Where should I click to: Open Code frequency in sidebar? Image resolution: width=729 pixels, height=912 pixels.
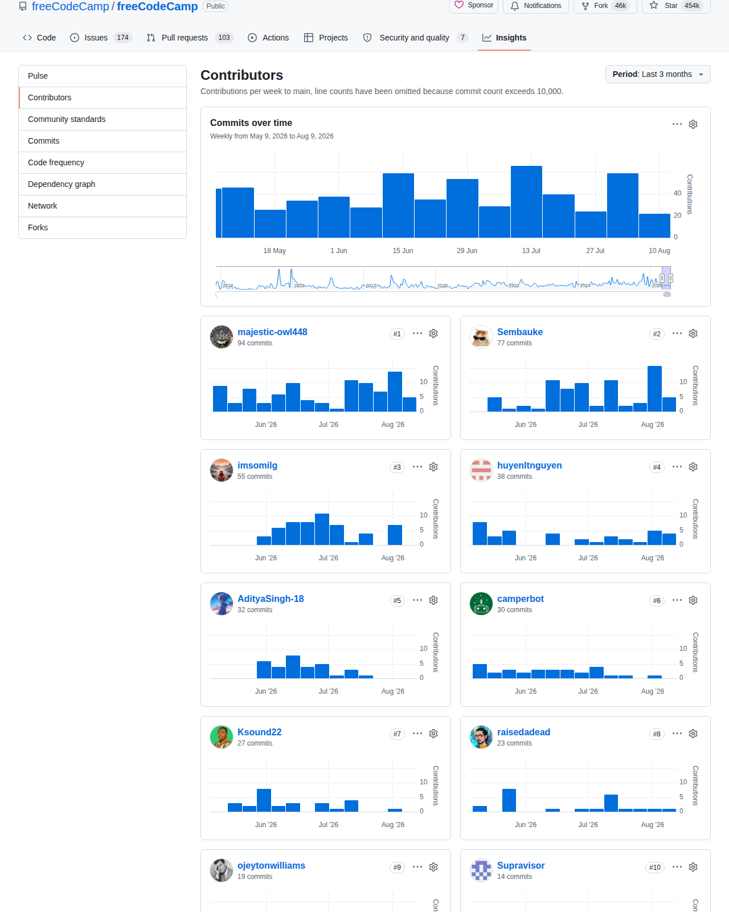103,162
